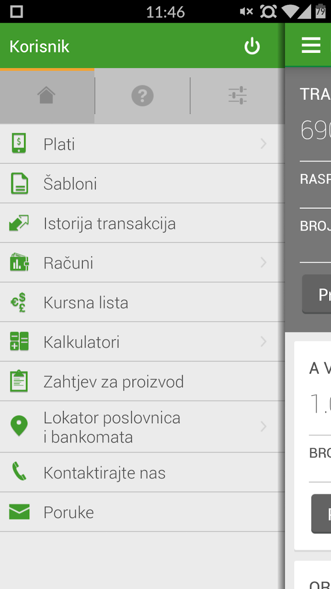Tap the hamburger menu icon
The image size is (331, 589).
point(311,45)
